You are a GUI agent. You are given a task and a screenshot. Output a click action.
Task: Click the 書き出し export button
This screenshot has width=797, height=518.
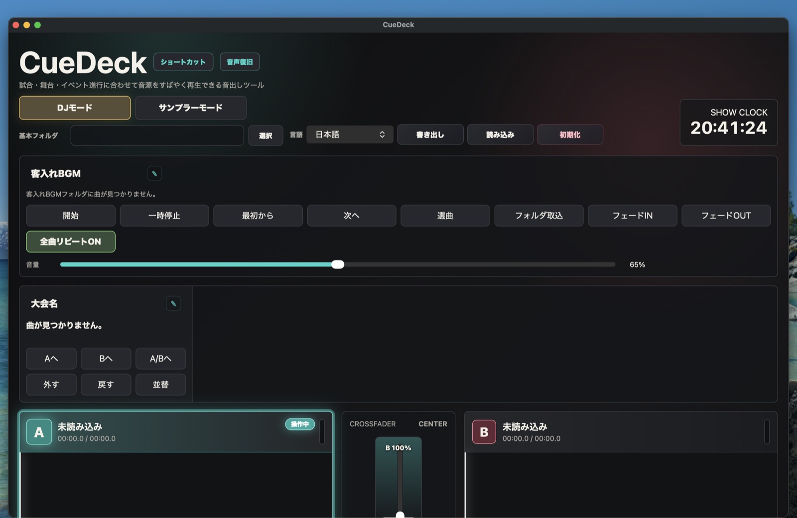click(430, 134)
